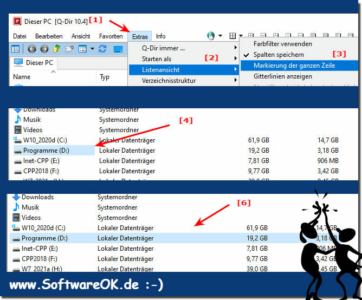This screenshot has height=300, width=362.
Task: Select 'Inet-CPP (E:)' in upper list
Action: [x=41, y=161]
